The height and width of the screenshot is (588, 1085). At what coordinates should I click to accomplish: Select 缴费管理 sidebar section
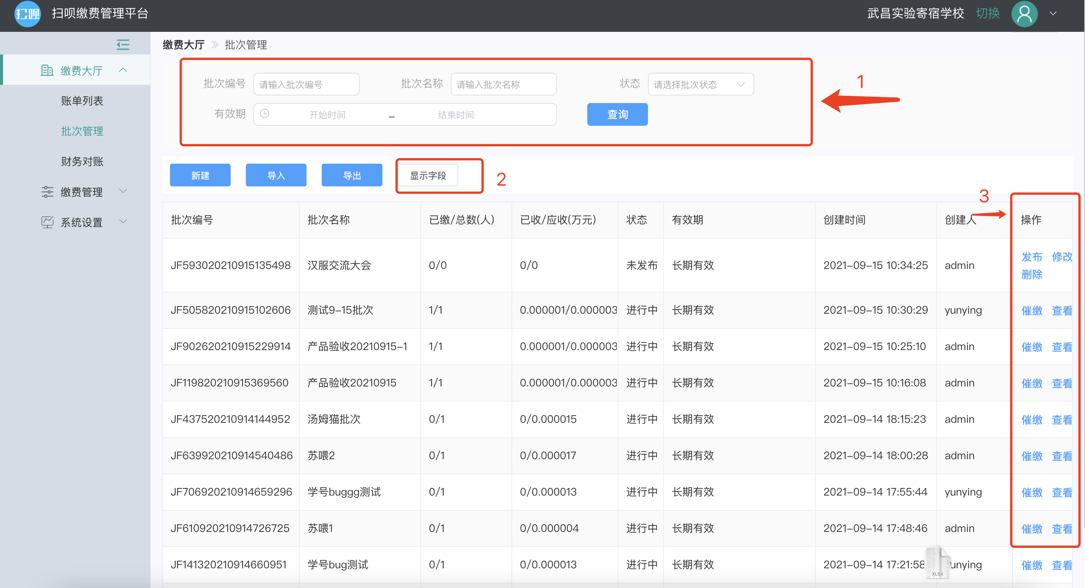click(76, 192)
